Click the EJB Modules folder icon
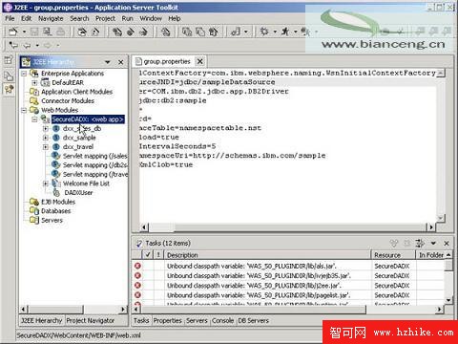The height and width of the screenshot is (344, 458). [34, 202]
